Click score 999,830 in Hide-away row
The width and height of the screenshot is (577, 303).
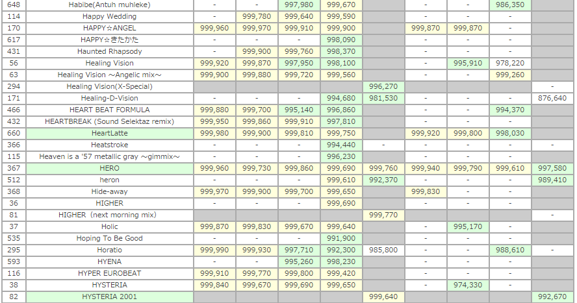tap(426, 191)
